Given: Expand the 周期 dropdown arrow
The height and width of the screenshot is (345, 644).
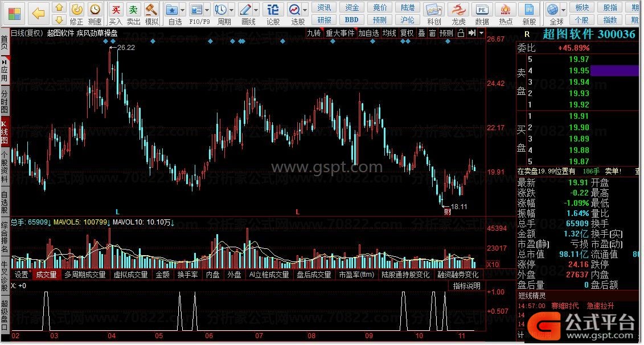Looking at the screenshot, I should tap(232, 10).
